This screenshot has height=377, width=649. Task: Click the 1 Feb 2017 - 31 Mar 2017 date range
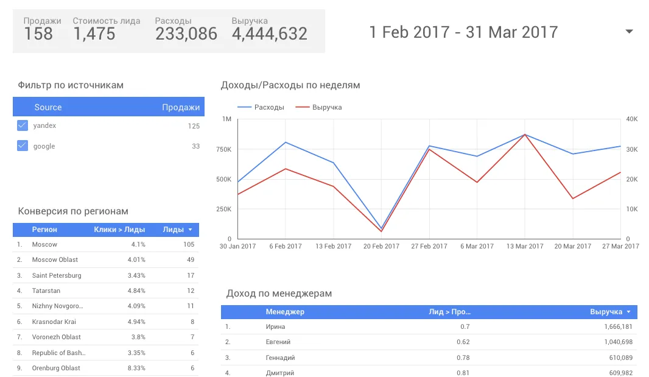tap(463, 32)
